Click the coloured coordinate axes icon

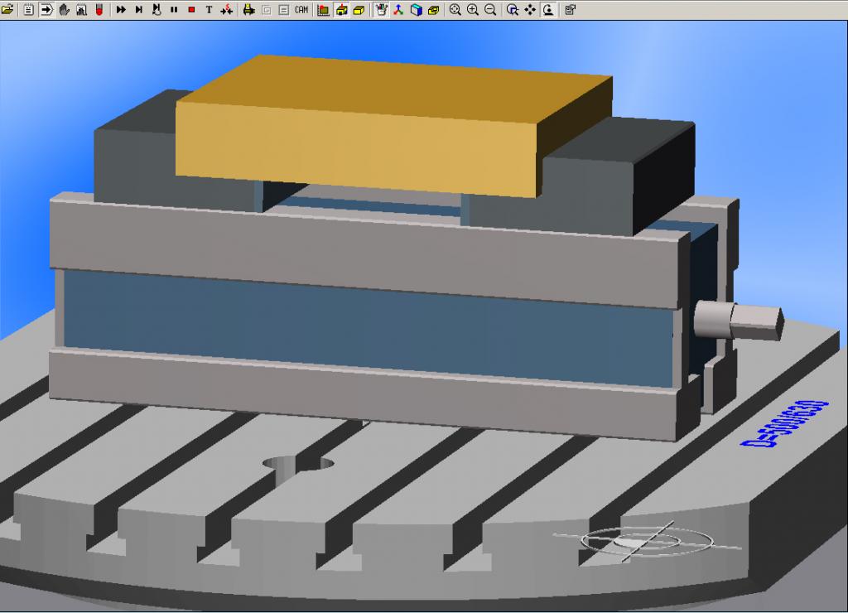pos(398,10)
